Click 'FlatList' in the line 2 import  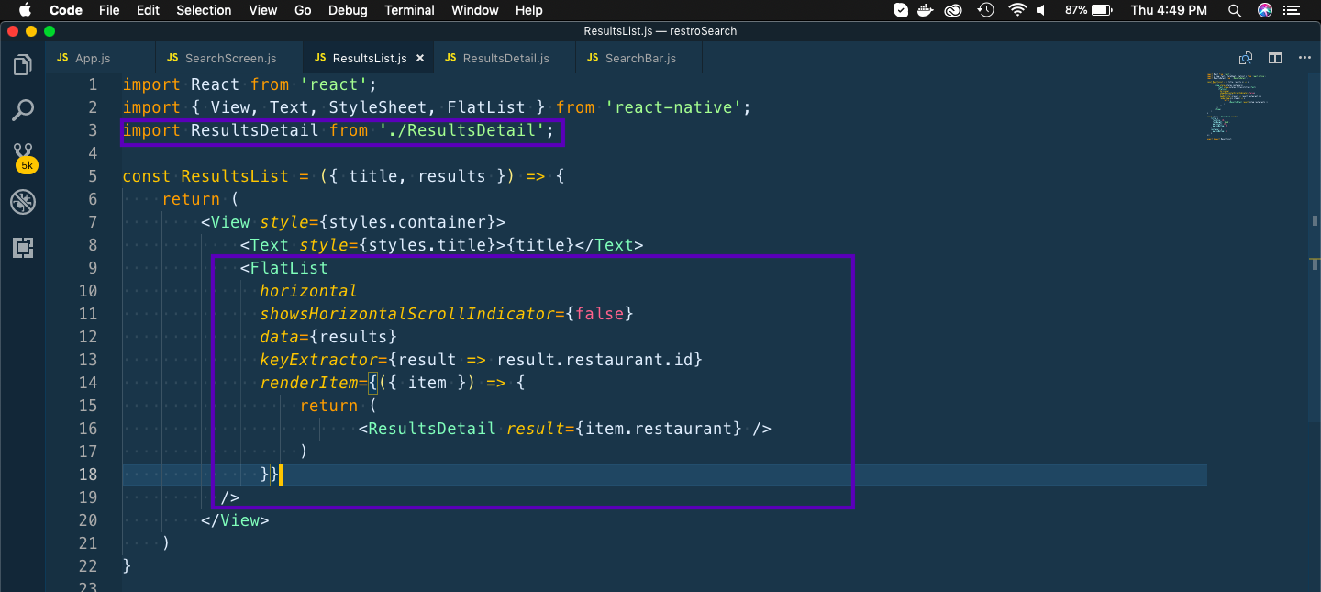(487, 107)
